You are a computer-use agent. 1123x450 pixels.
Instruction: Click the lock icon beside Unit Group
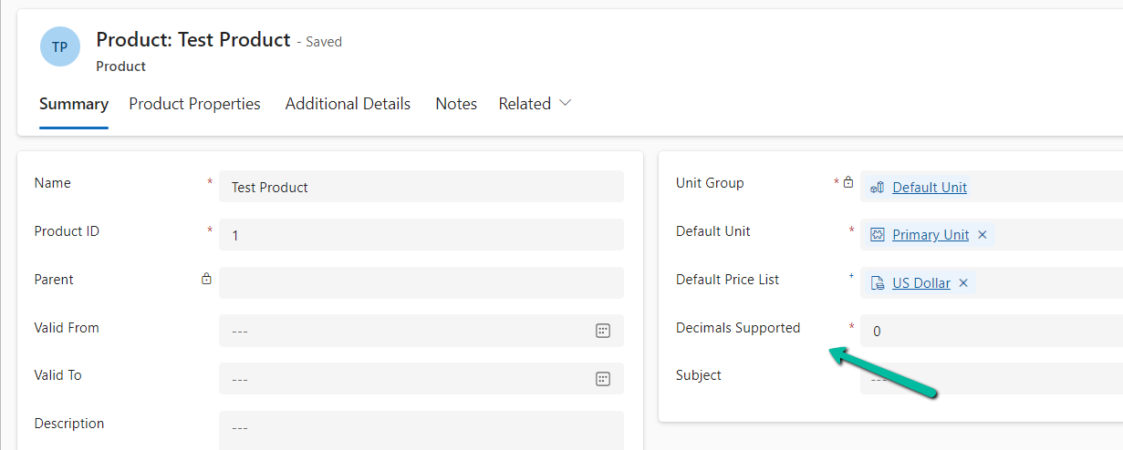(x=848, y=183)
